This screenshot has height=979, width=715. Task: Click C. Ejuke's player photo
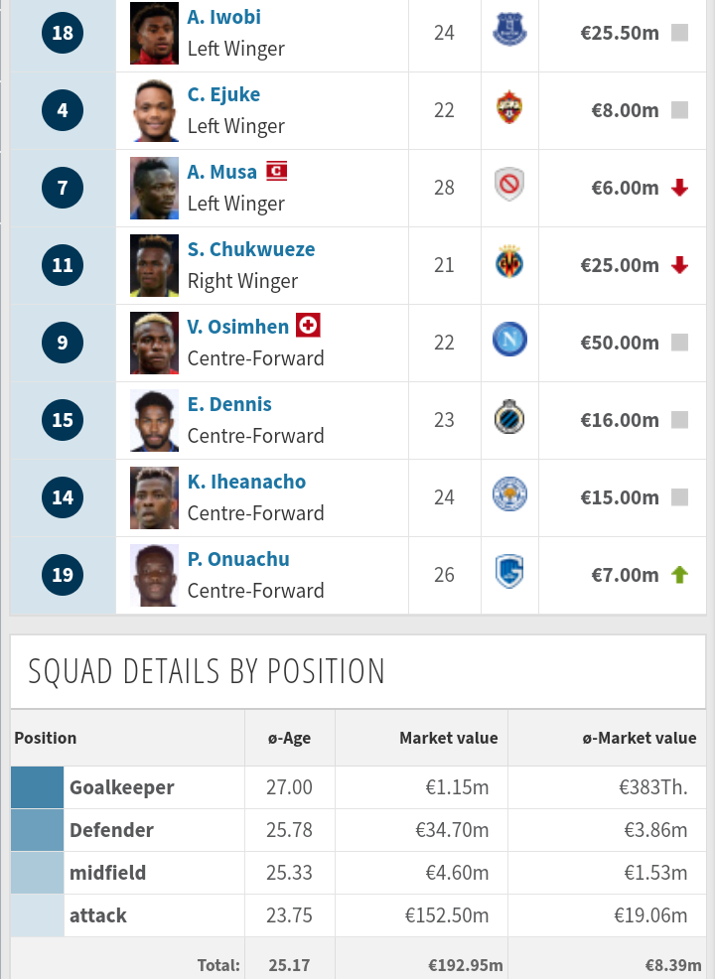click(x=154, y=110)
